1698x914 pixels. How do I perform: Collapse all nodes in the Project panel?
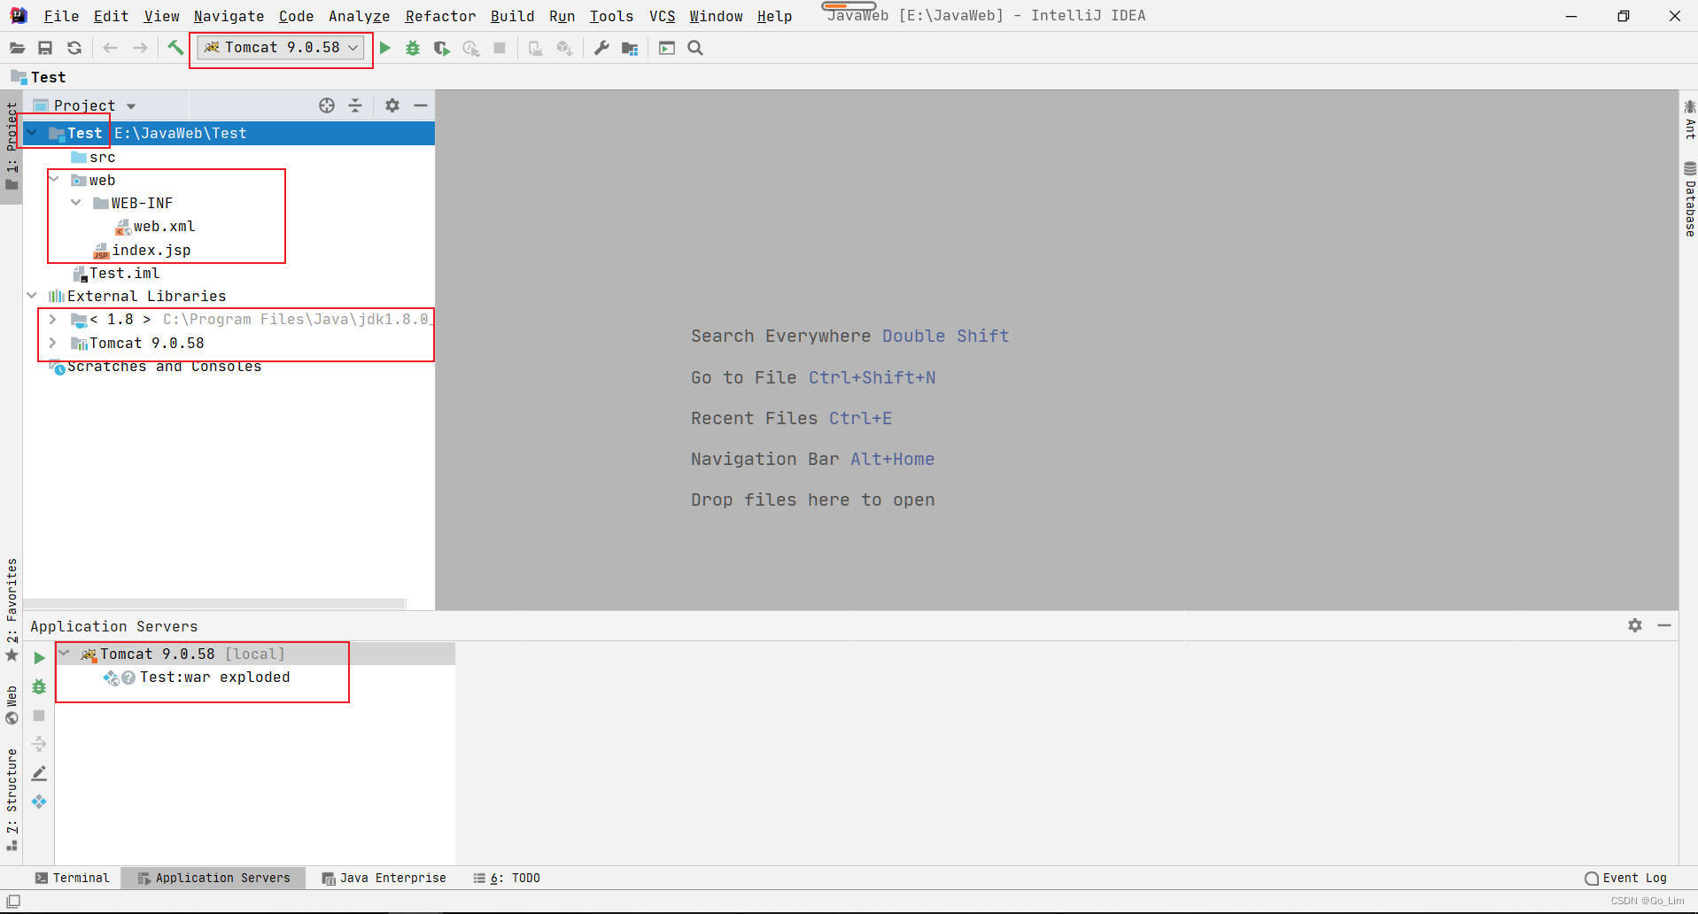pos(355,105)
